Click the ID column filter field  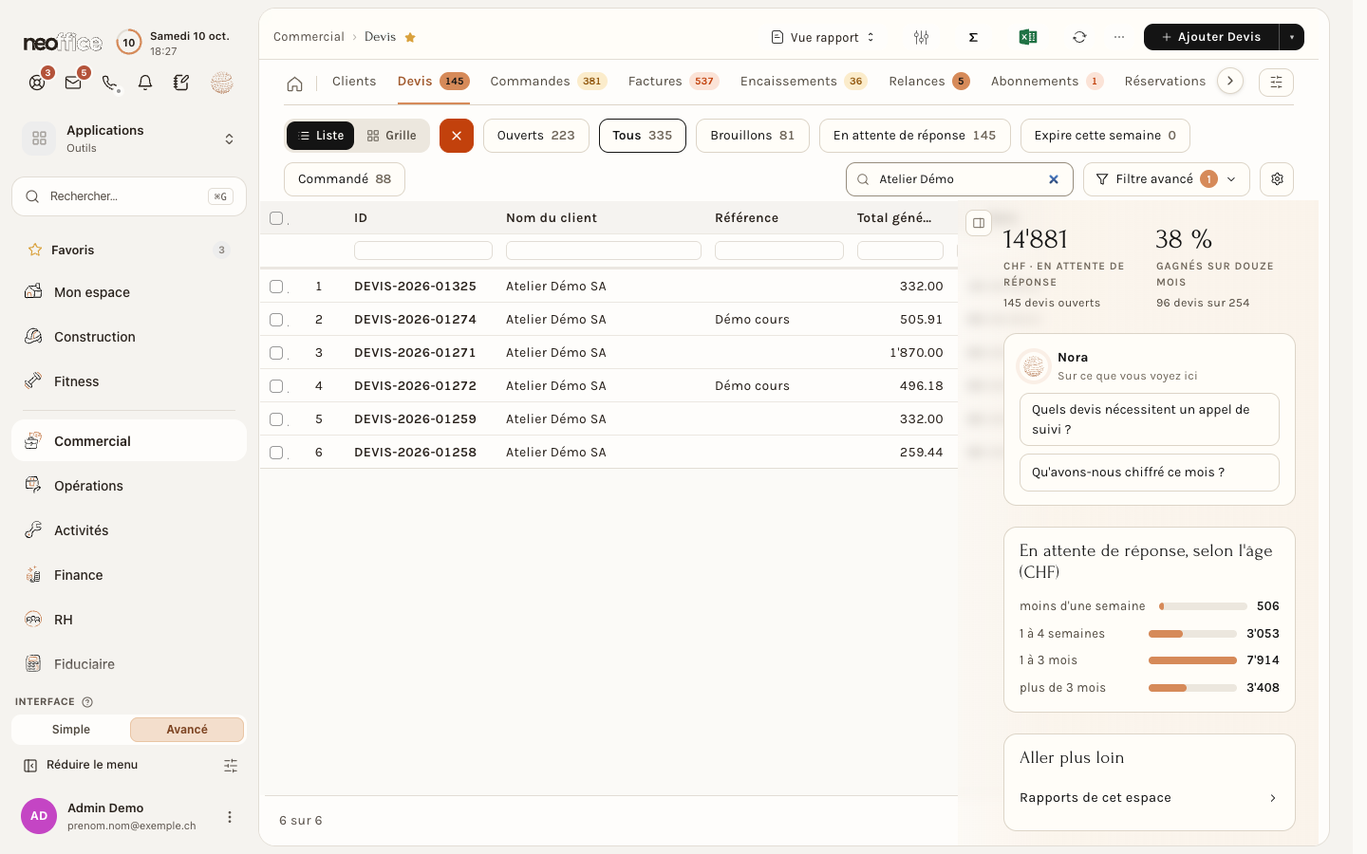[x=423, y=251]
